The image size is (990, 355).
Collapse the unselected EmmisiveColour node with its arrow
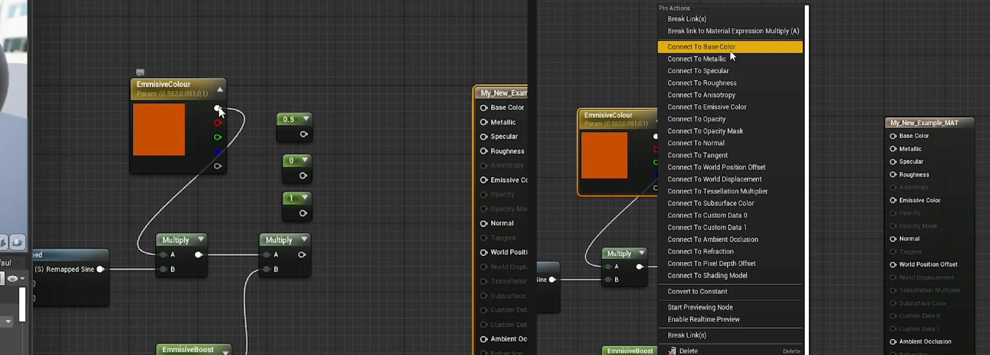point(220,89)
